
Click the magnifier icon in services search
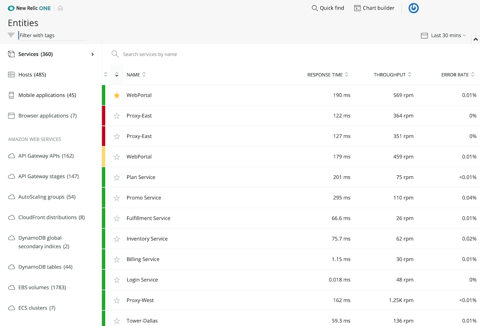pos(115,54)
